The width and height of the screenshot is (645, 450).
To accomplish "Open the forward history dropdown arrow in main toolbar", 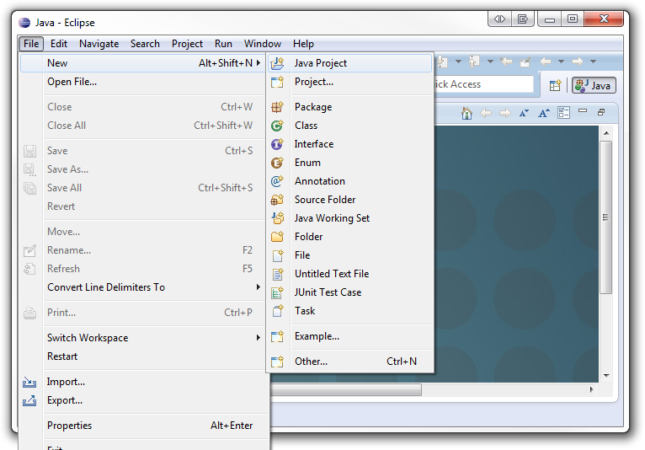I will (593, 62).
